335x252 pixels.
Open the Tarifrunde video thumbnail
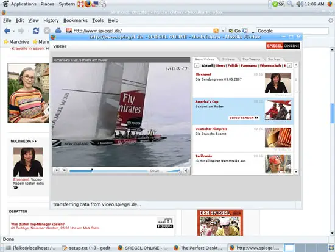pyautogui.click(x=278, y=164)
